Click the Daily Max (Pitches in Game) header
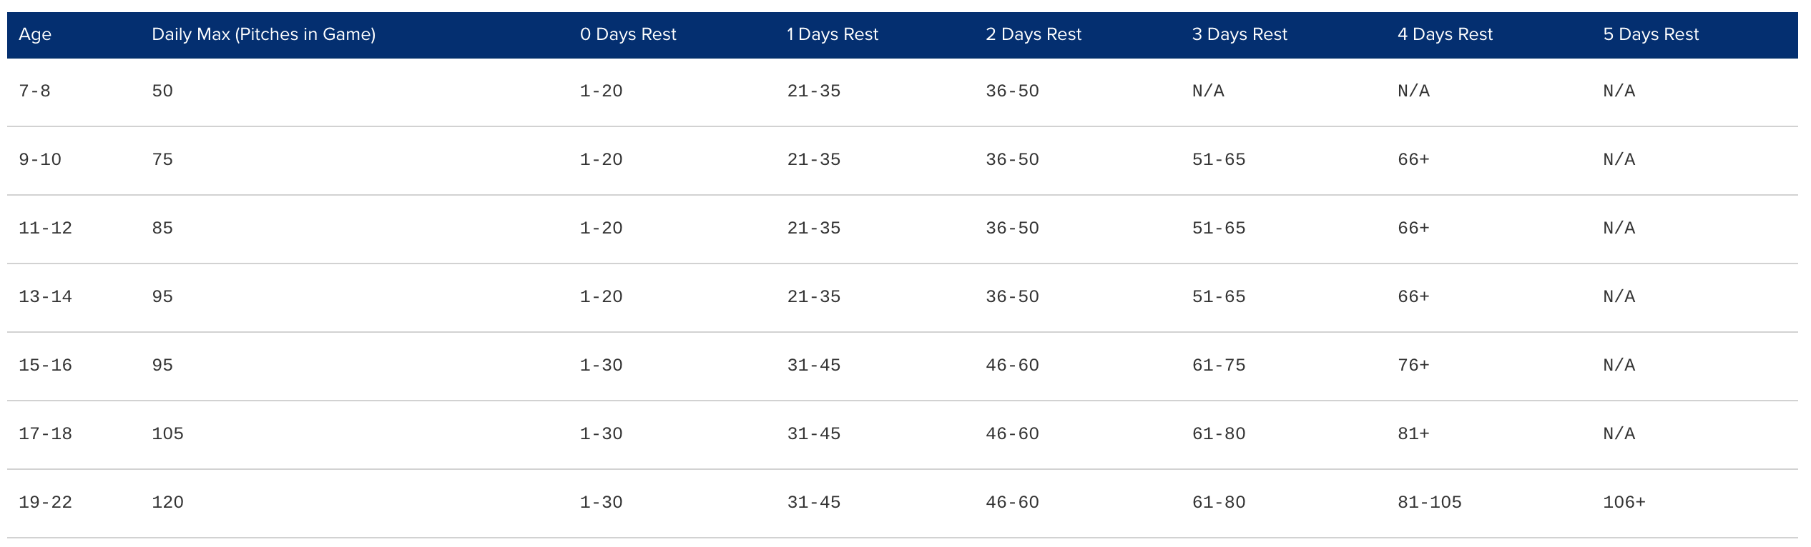This screenshot has height=547, width=1811. (263, 34)
